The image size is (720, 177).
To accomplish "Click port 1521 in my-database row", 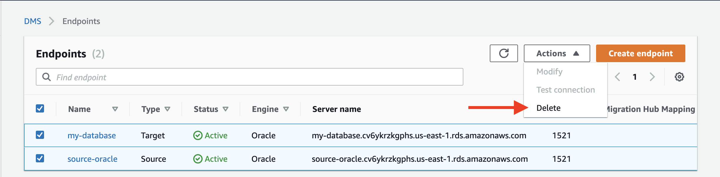I will click(x=561, y=135).
